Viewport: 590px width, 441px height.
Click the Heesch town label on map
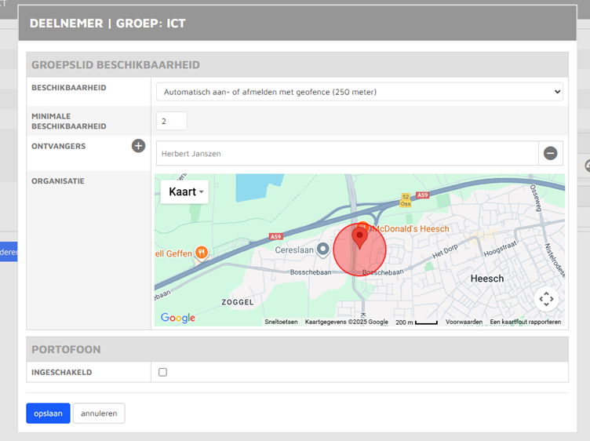(x=487, y=279)
